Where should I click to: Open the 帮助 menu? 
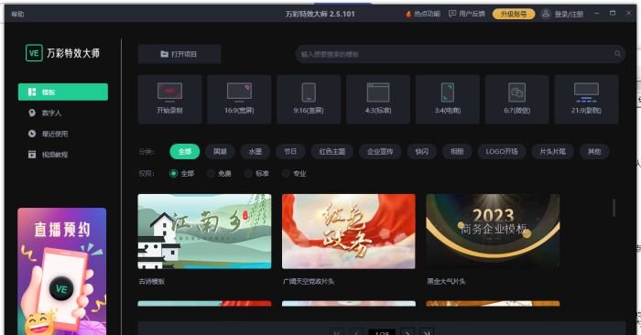pyautogui.click(x=17, y=15)
